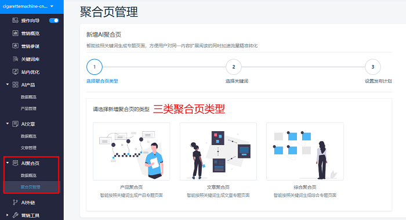Open 数据概览 under AI产品
The width and height of the screenshot is (406, 220).
[x=28, y=97]
